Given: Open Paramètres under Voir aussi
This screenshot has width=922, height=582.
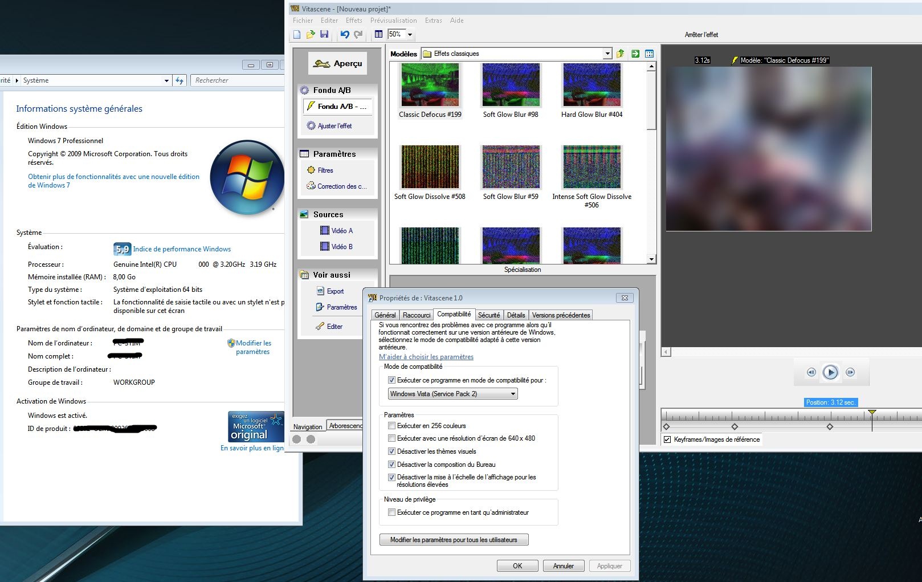Looking at the screenshot, I should (x=336, y=307).
